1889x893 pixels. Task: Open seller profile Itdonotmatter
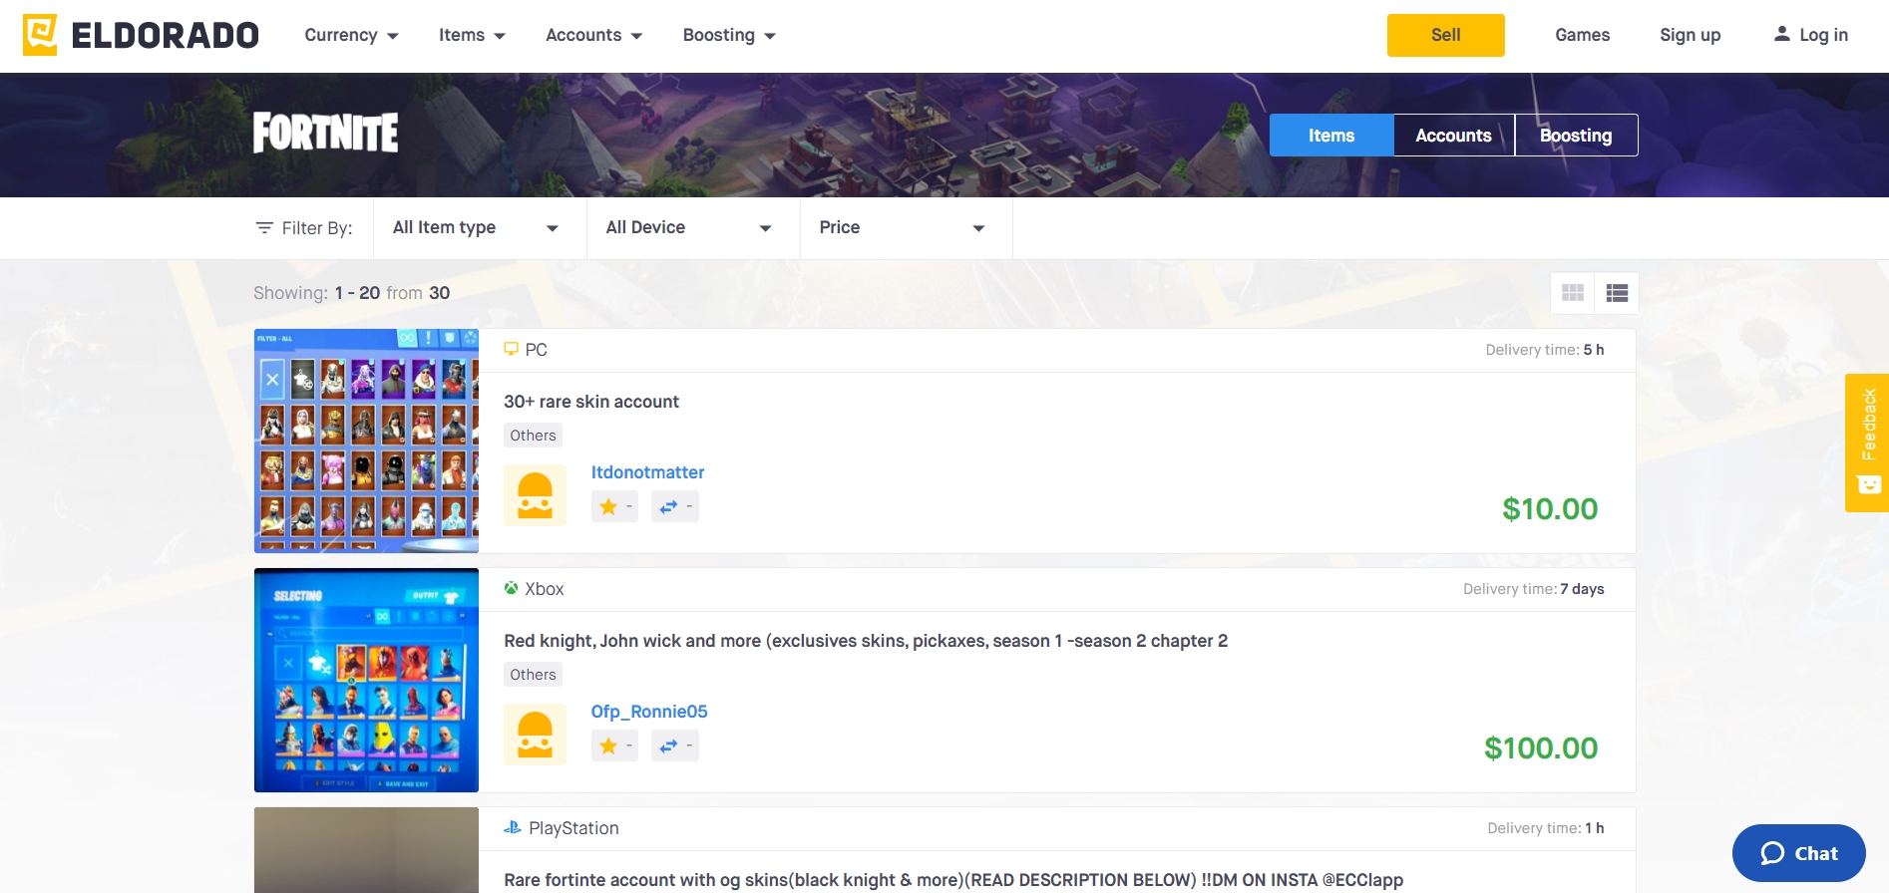pyautogui.click(x=647, y=472)
